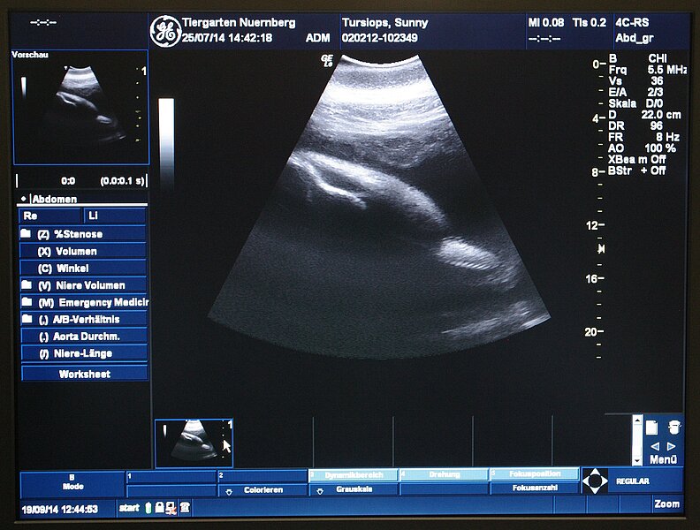The image size is (700, 530).
Task: Select the Re side option
Action: (50, 216)
